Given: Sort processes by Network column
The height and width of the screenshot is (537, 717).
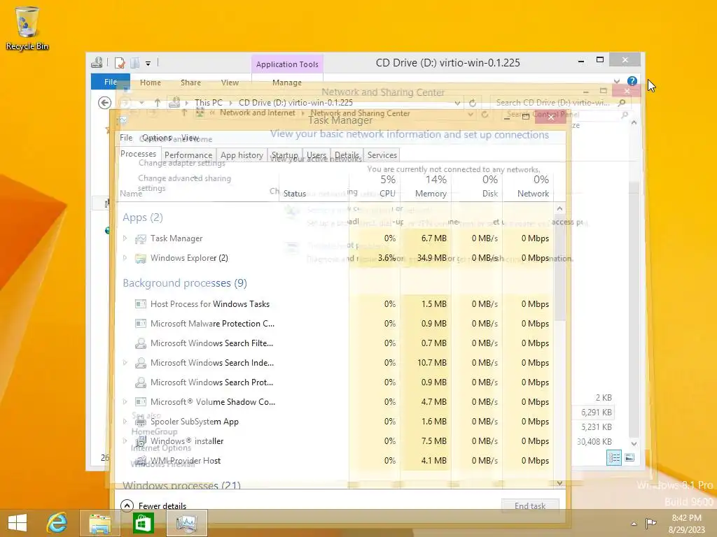Looking at the screenshot, I should pyautogui.click(x=528, y=186).
